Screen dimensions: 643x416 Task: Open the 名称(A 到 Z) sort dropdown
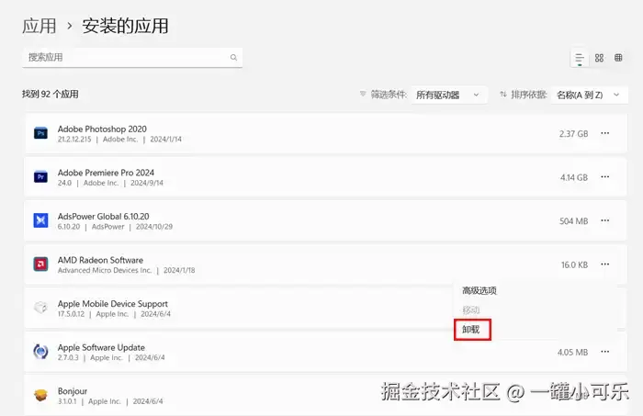[x=590, y=96]
